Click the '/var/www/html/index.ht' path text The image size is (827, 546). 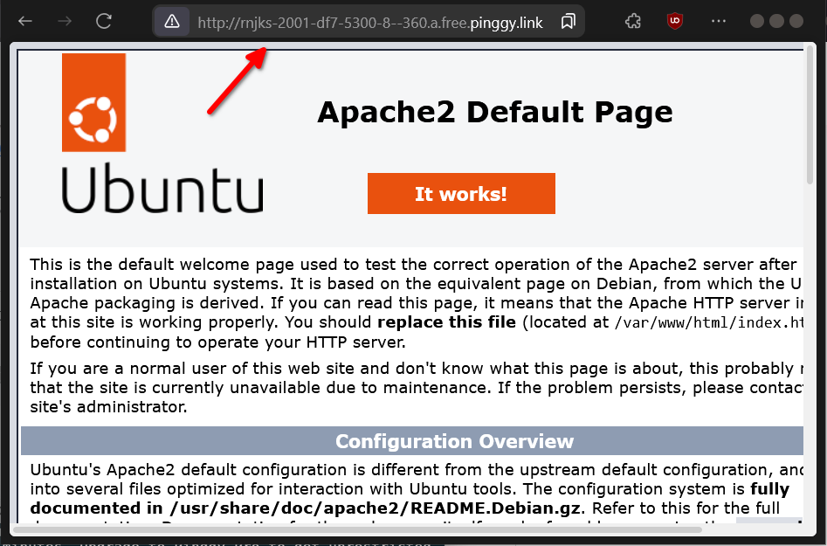coord(708,323)
